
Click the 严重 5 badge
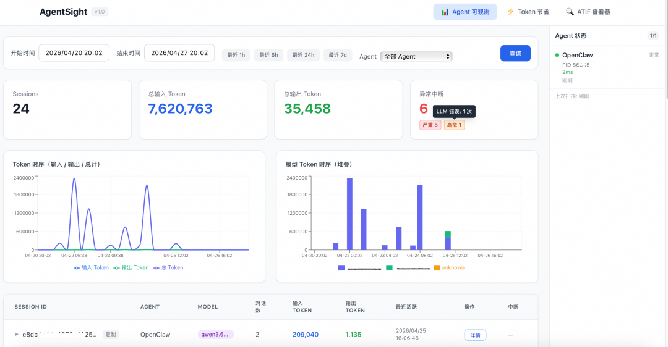(x=430, y=125)
